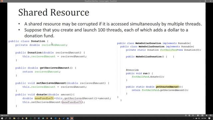Click 'return recievedAmount;' line

pyautogui.click(x=41, y=72)
